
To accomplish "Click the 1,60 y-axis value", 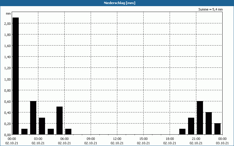I will pos(8,46).
